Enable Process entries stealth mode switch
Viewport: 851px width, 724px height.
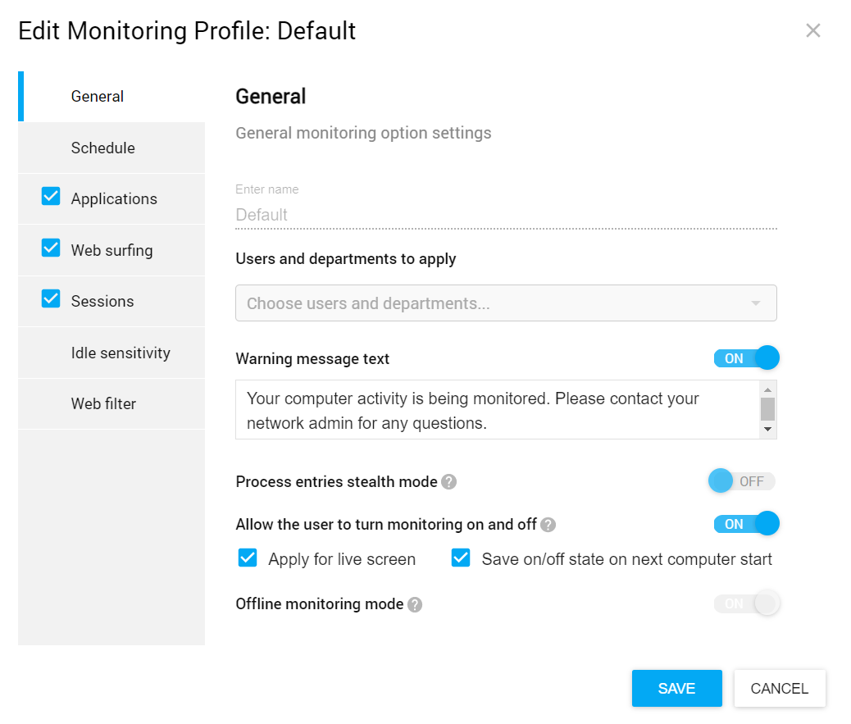(741, 481)
